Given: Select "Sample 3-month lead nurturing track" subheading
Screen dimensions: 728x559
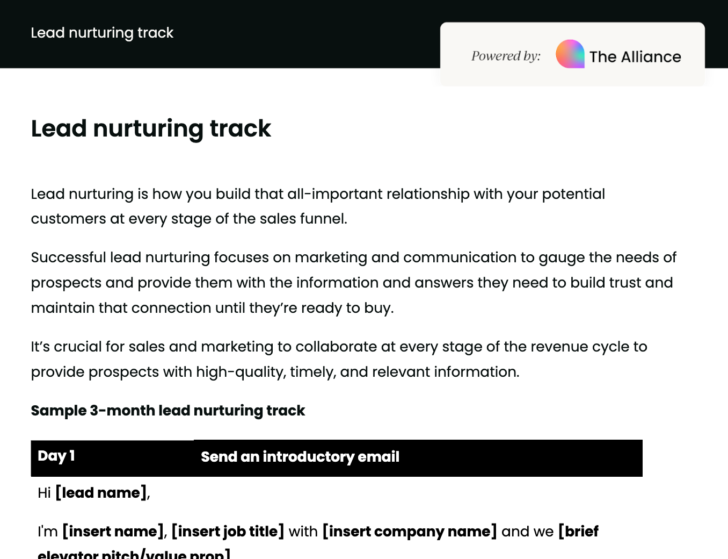Looking at the screenshot, I should click(x=168, y=411).
